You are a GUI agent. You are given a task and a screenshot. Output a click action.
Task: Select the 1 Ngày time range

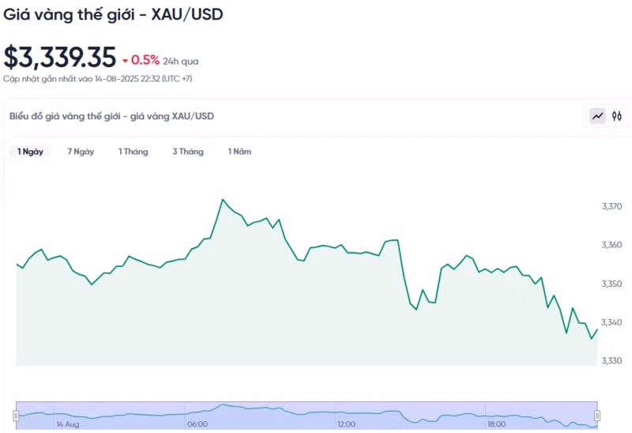click(31, 152)
